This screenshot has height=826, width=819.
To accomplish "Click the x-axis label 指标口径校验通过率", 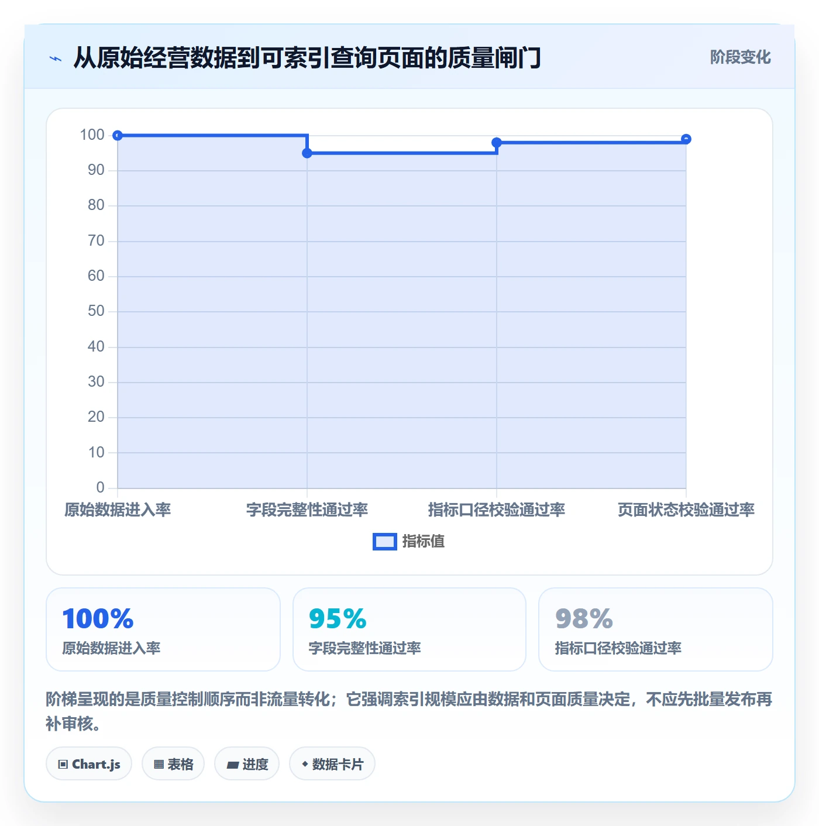I will 497,510.
